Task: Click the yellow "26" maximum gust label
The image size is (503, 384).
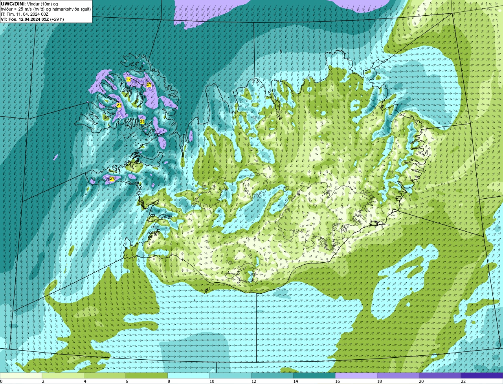Action: [x=142, y=121]
